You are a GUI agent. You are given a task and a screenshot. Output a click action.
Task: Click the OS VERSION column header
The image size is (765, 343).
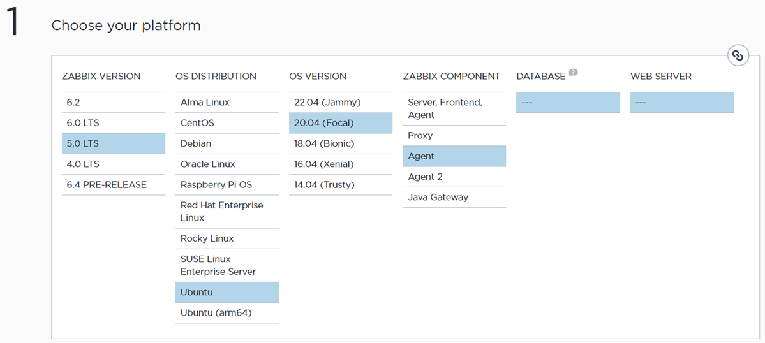point(318,77)
